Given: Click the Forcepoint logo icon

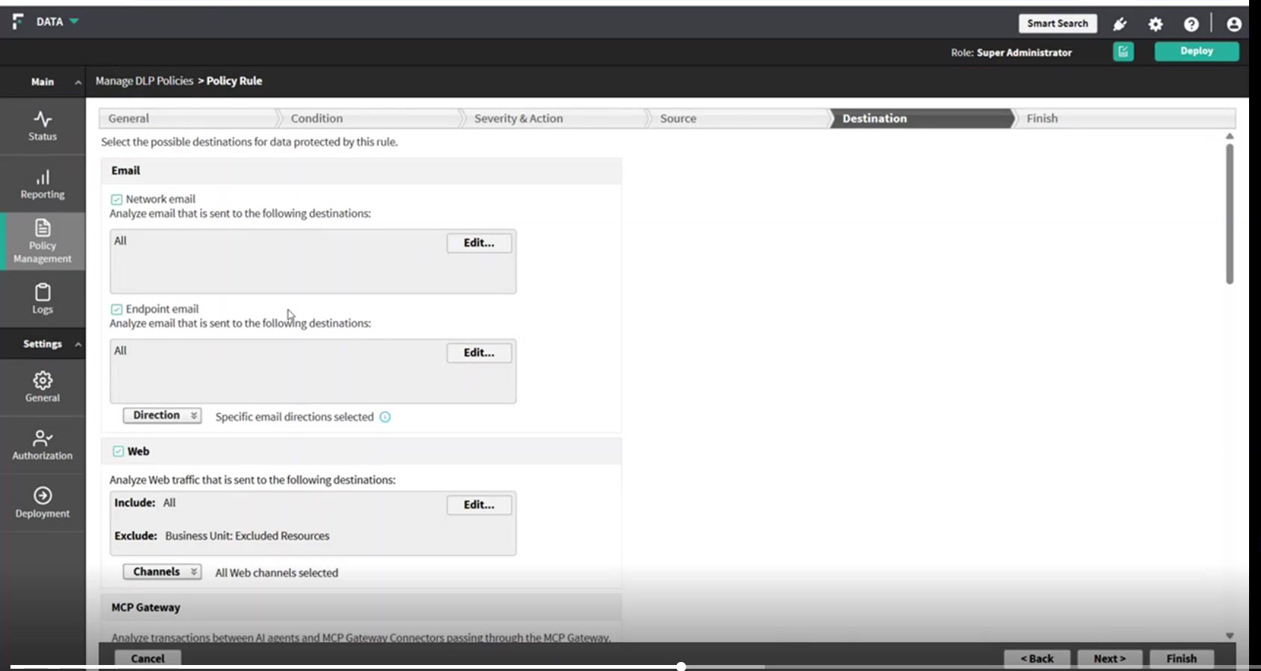Looking at the screenshot, I should [x=18, y=22].
